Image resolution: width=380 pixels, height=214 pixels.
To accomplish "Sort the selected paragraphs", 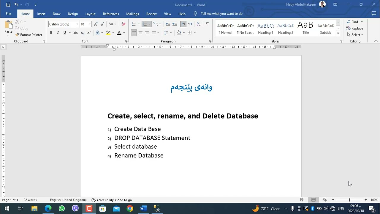I will click(x=199, y=24).
